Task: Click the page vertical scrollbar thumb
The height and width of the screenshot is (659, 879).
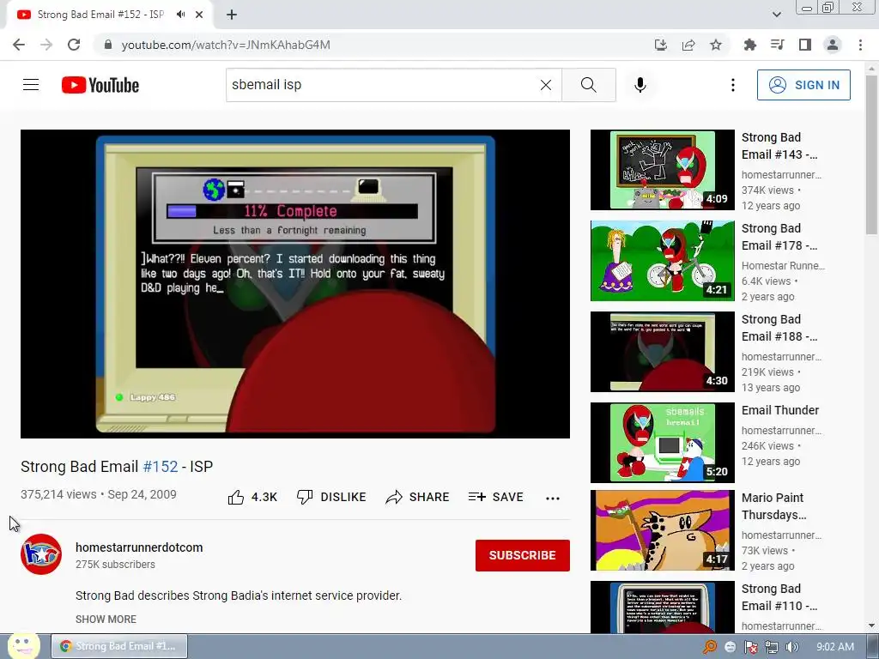Action: (872, 155)
